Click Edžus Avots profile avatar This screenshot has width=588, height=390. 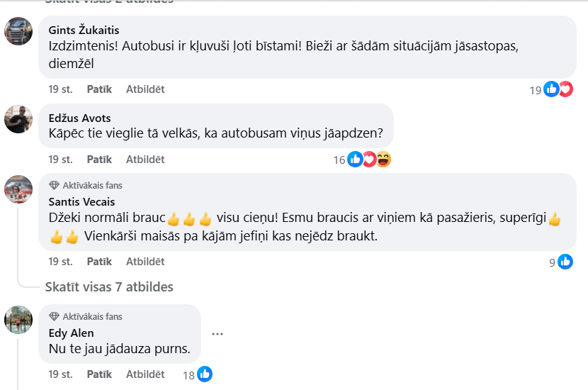click(x=18, y=118)
